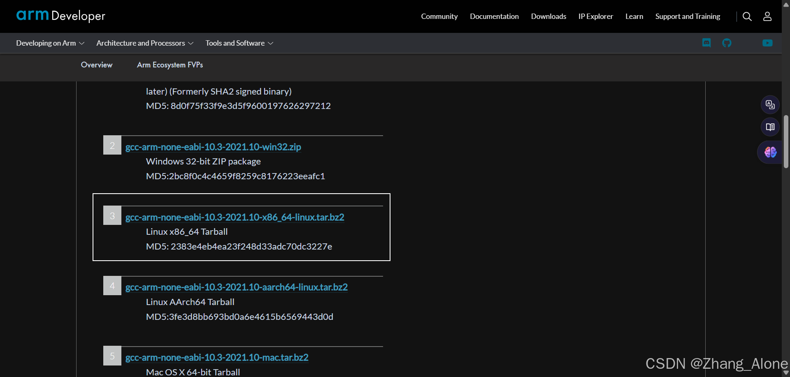Download the x86_64-linux.tar.bz2 tarball

(235, 217)
